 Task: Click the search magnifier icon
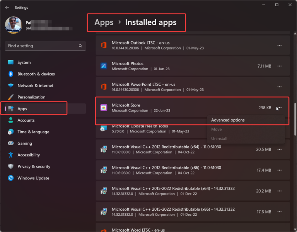tap(80, 46)
